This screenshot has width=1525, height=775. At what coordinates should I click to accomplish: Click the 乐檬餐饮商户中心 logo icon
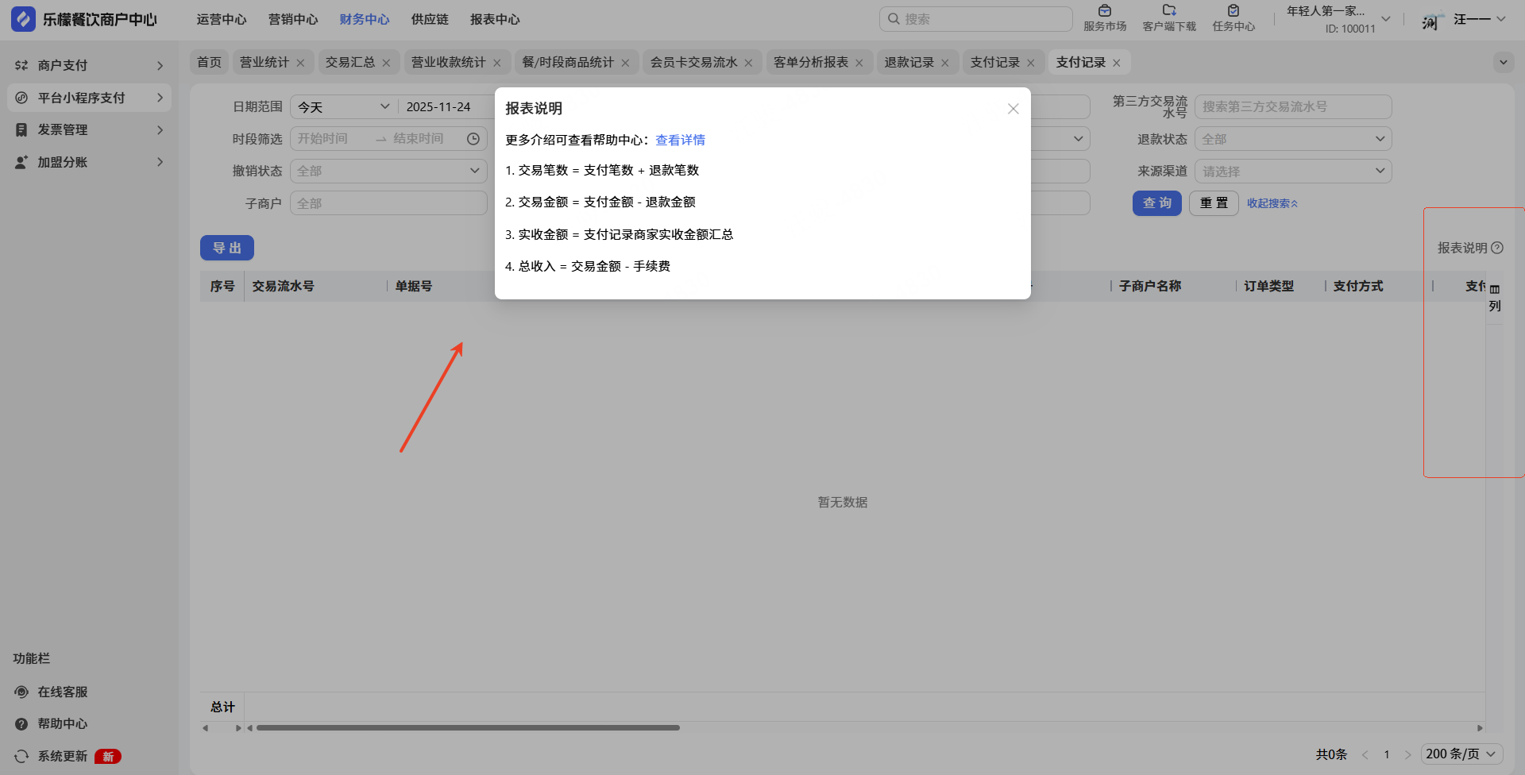(x=23, y=19)
